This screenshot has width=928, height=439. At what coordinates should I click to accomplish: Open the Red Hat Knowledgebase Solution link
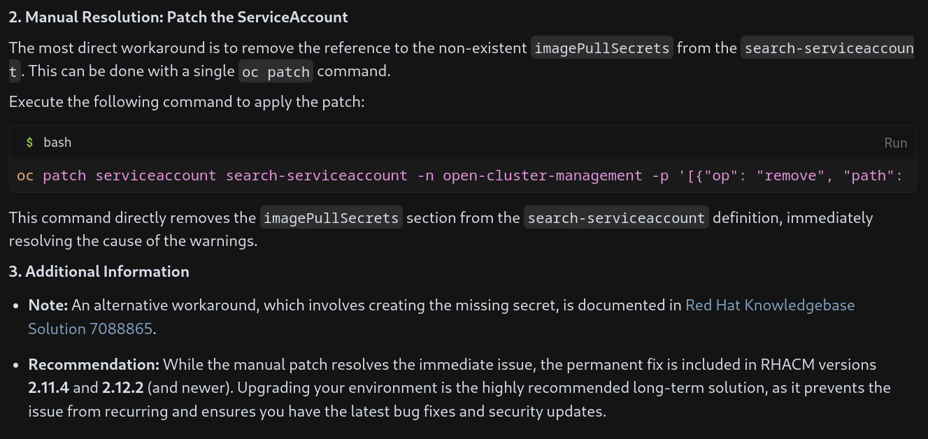pyautogui.click(x=769, y=305)
